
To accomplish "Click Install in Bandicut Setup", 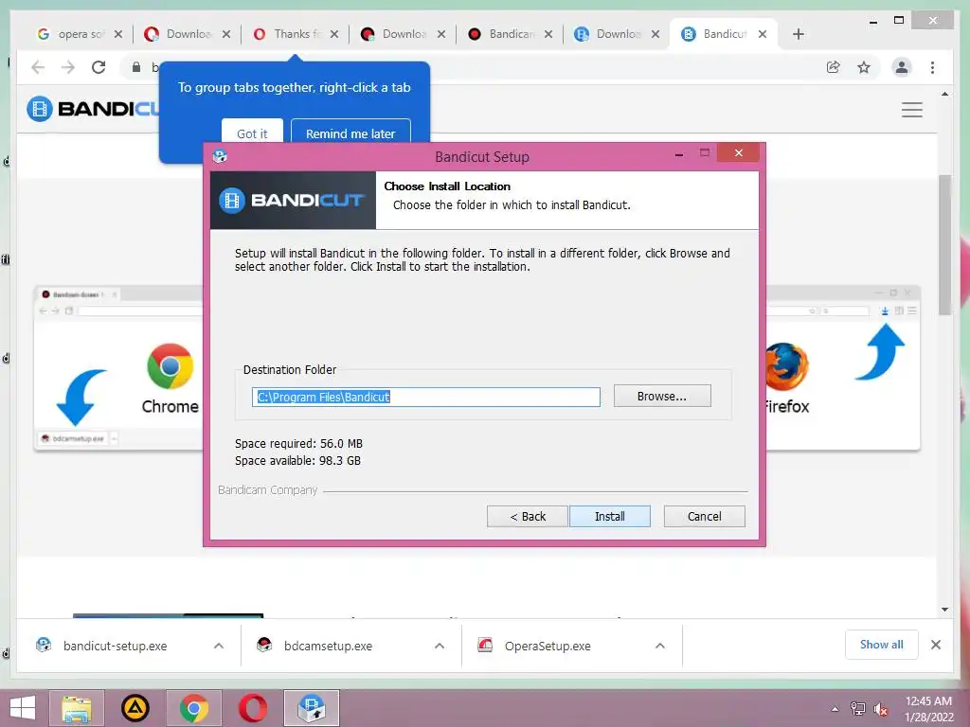I will 609,516.
